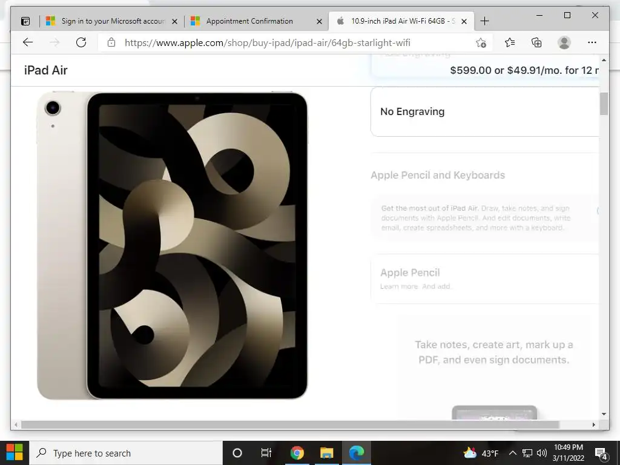Viewport: 620px width, 465px height.
Task: Click the page scroll down arrow
Action: click(604, 414)
